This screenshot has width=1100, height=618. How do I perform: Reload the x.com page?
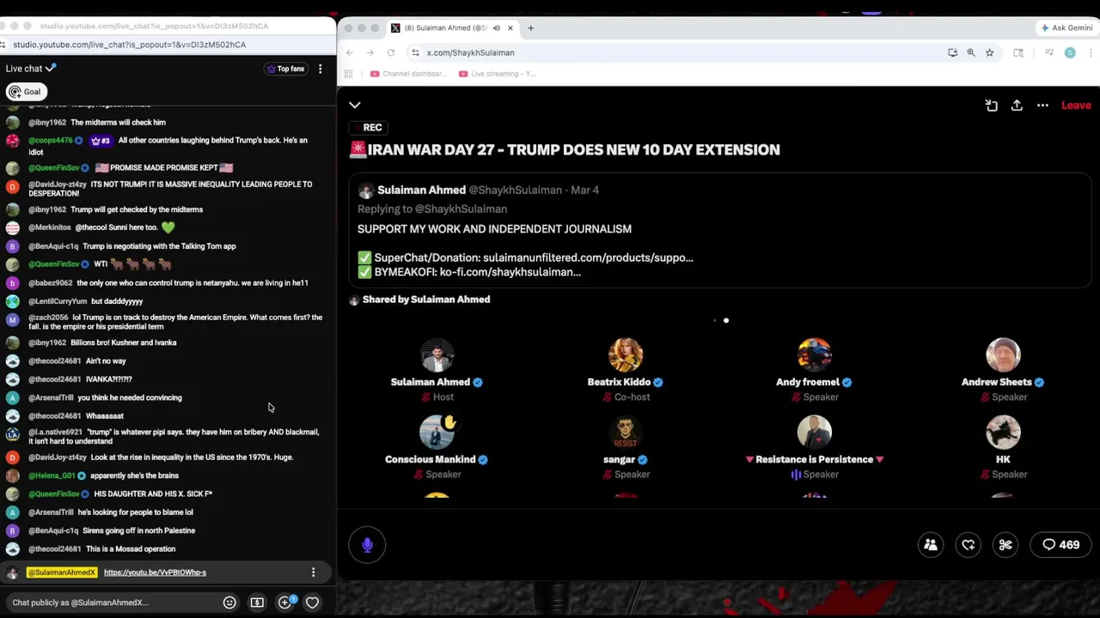point(391,52)
